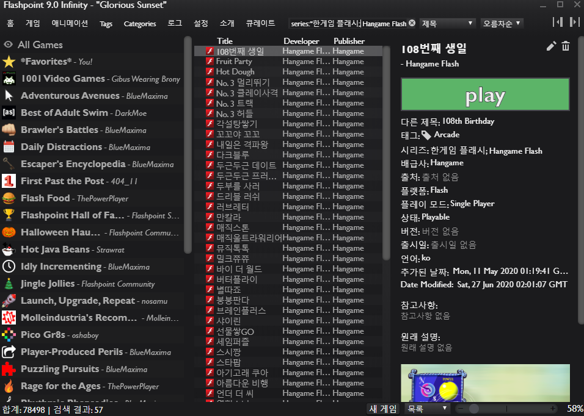Select the 매직스톤 game row
This screenshot has height=416, width=584.
(x=288, y=227)
